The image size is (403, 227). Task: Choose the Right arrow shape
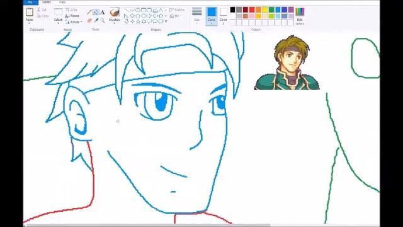[x=149, y=16]
